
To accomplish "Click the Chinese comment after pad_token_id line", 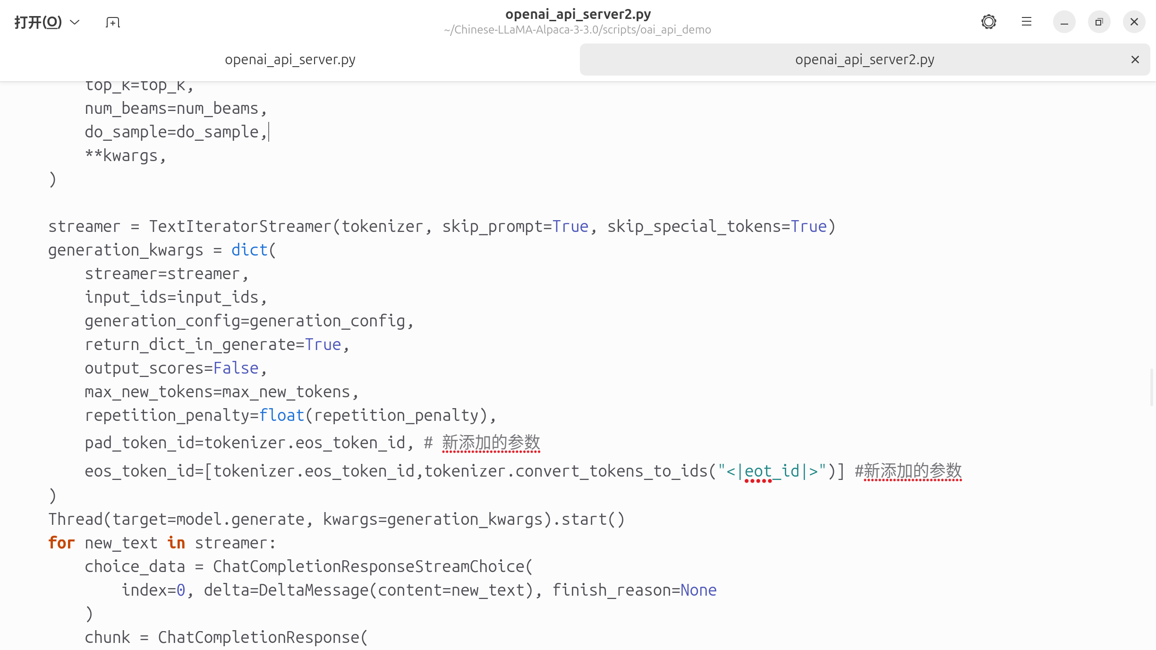I will (x=491, y=443).
